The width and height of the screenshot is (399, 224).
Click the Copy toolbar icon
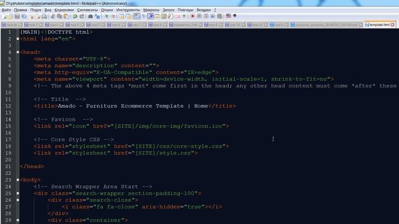59,17
